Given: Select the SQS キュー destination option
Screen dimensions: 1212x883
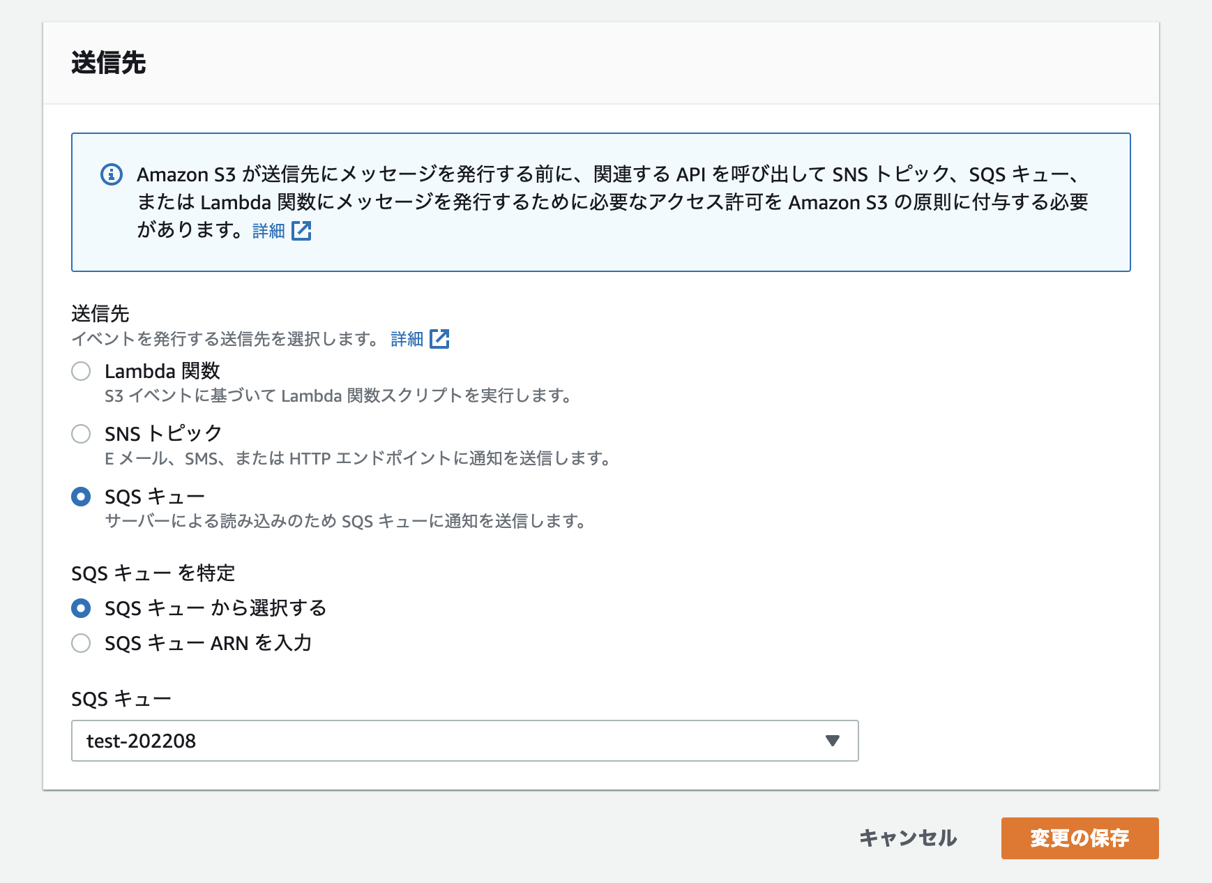Looking at the screenshot, I should pos(81,497).
